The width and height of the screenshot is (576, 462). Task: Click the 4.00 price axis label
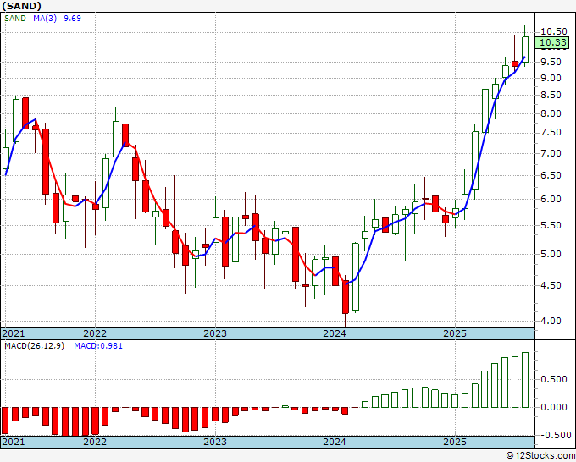click(551, 321)
